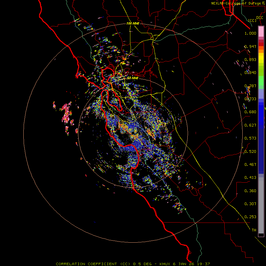
Task: Pick the bright green segment of color bar
Action: tap(261, 81)
